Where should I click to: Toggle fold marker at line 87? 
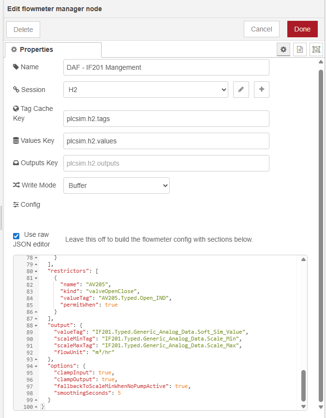[36, 319]
